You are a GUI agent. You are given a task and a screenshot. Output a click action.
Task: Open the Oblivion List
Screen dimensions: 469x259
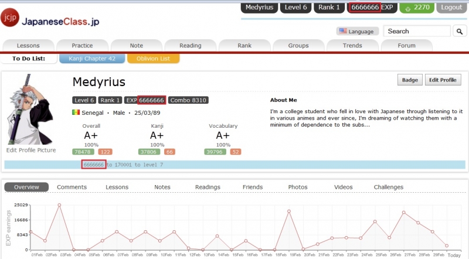[153, 59]
